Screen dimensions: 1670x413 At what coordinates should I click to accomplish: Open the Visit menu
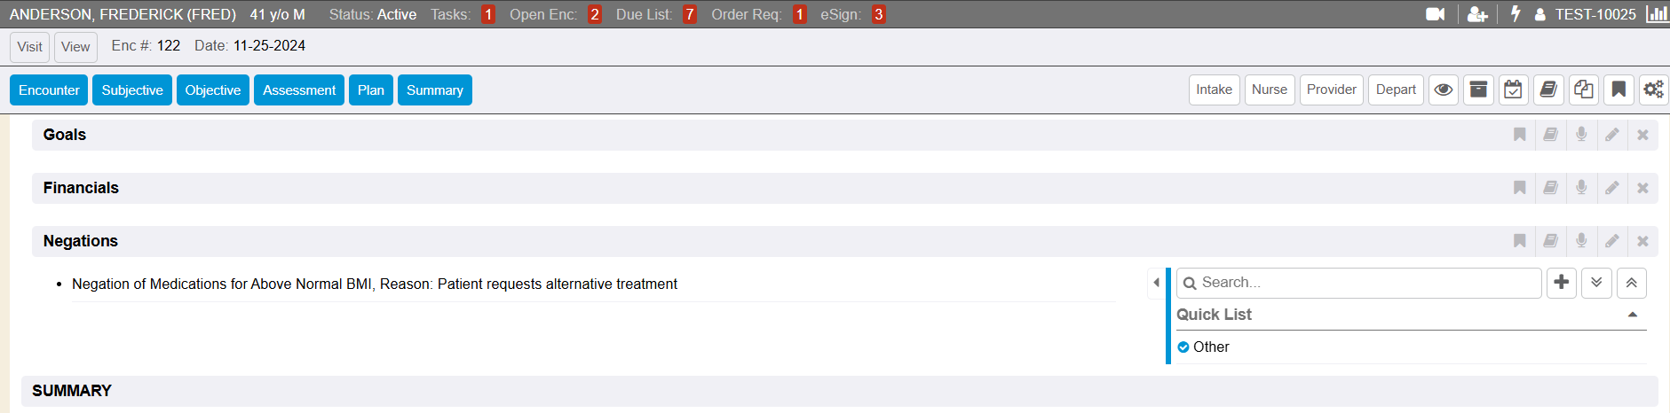coord(29,47)
